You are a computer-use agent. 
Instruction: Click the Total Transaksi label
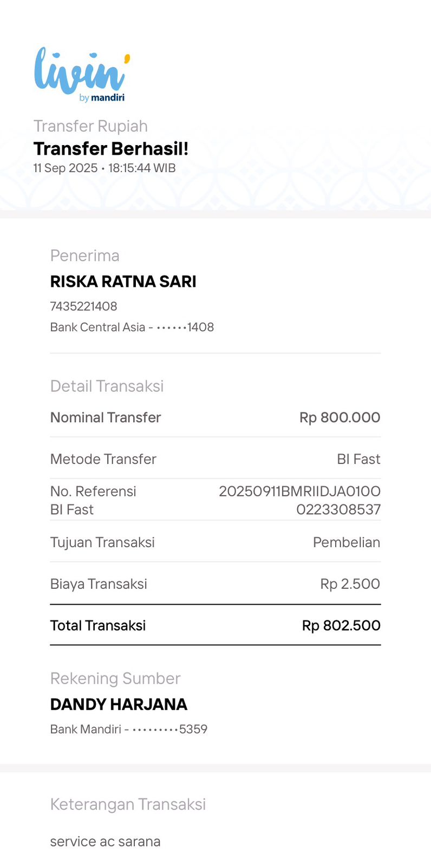pyautogui.click(x=98, y=626)
